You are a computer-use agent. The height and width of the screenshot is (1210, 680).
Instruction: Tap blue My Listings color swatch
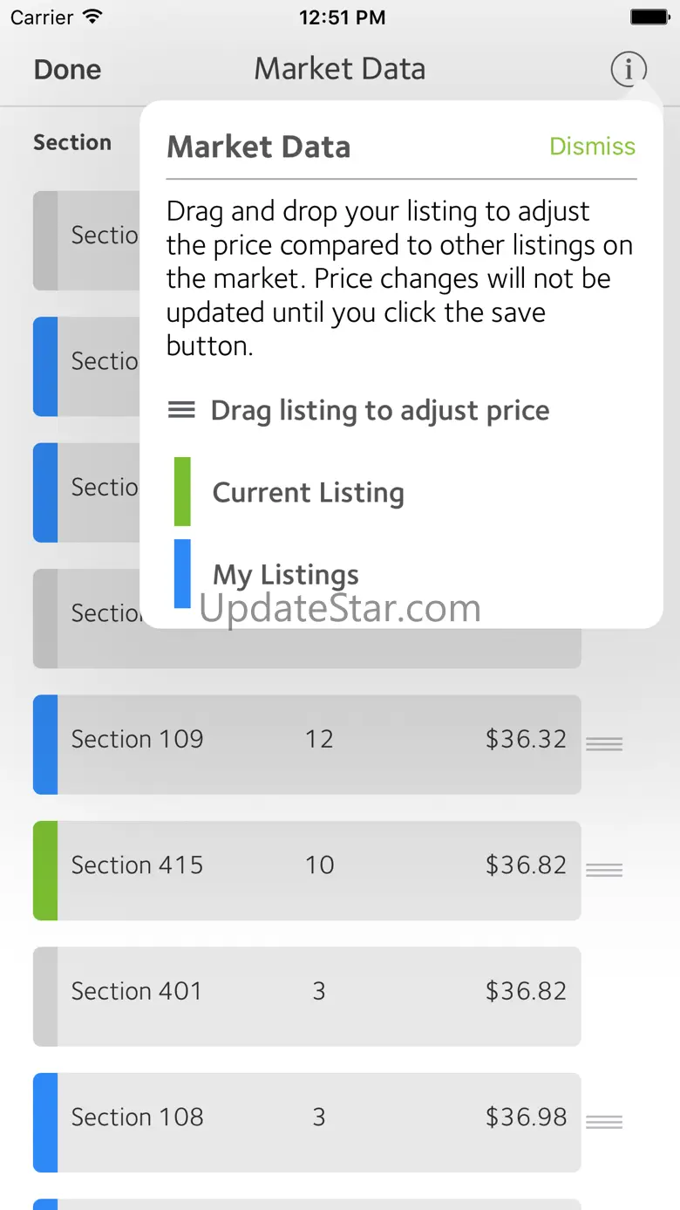click(x=182, y=573)
